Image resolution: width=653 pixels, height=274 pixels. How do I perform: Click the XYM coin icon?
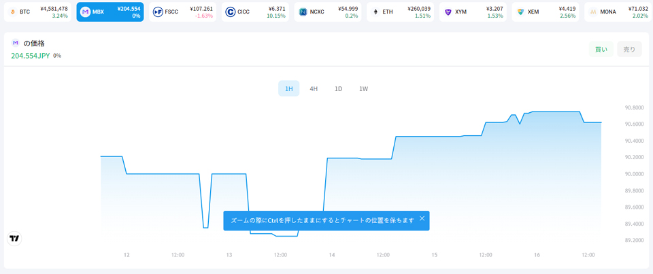click(448, 12)
